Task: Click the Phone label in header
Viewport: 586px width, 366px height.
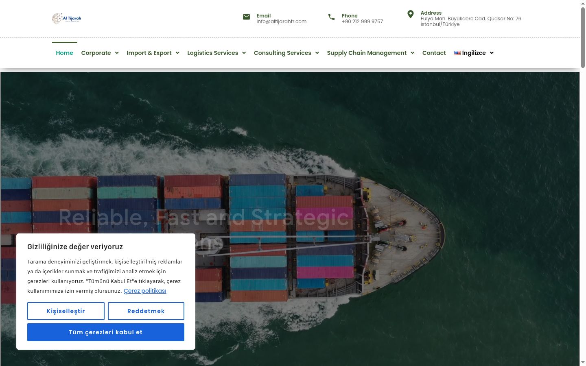Action: (350, 16)
